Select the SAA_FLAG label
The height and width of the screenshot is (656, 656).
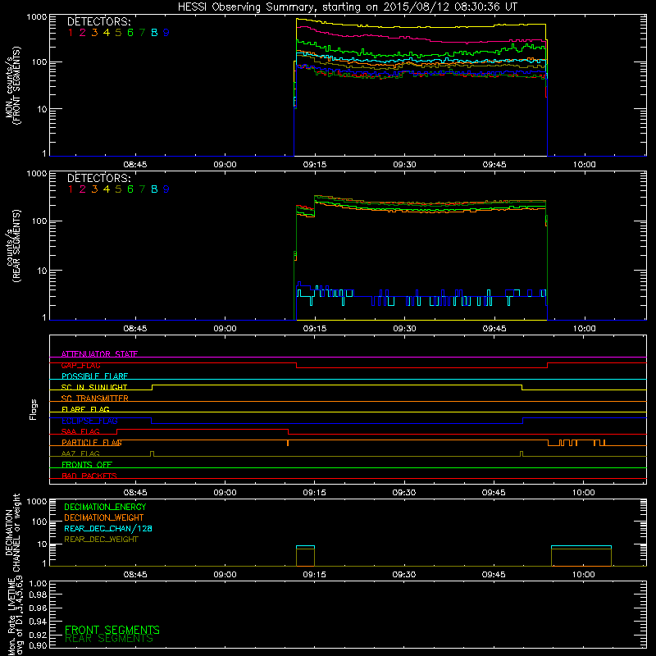coord(80,431)
